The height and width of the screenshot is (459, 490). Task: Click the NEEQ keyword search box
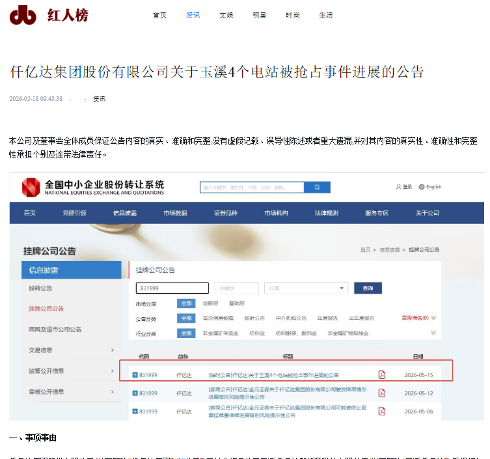point(252,188)
